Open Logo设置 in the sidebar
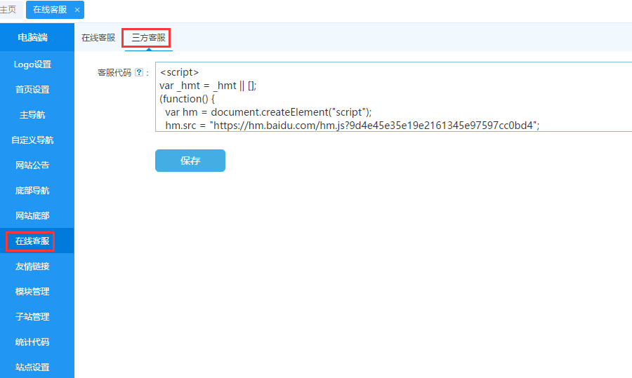 pos(33,65)
